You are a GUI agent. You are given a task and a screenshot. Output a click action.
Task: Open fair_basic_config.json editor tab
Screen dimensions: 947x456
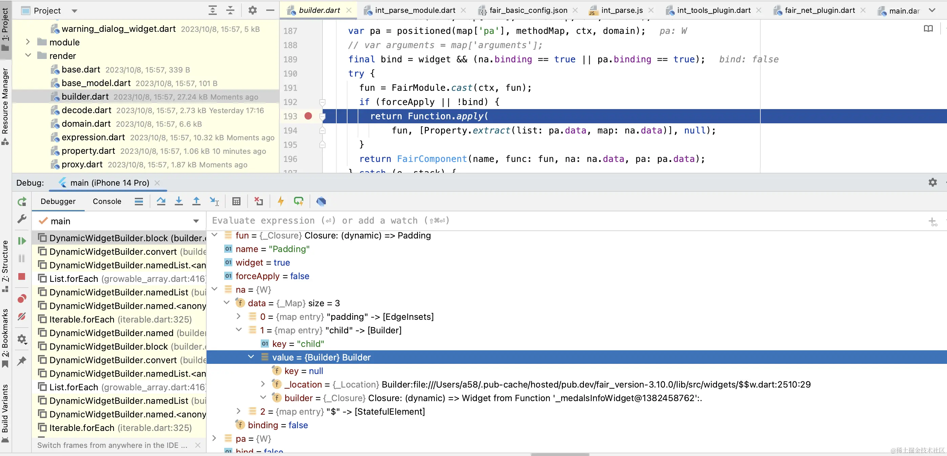tap(528, 10)
